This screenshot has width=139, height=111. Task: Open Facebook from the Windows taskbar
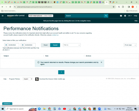[x=39, y=109]
